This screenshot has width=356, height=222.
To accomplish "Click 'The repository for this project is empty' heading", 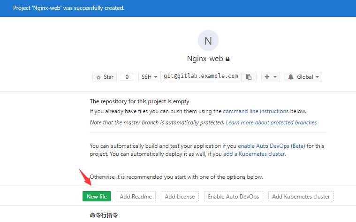I will tap(139, 101).
